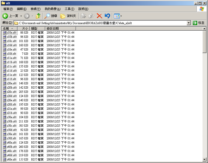Click the 移至 Go button
The height and width of the screenshot is (163, 208).
tap(199, 23)
